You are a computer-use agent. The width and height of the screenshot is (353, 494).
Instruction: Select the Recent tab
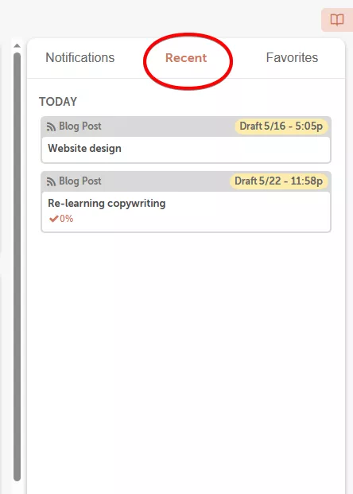coord(186,58)
